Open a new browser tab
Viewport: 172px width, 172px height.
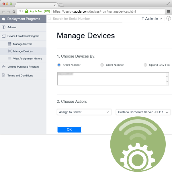61,5
